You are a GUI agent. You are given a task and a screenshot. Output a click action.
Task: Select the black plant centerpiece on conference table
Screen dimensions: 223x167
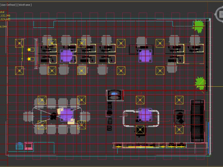click(x=53, y=116)
